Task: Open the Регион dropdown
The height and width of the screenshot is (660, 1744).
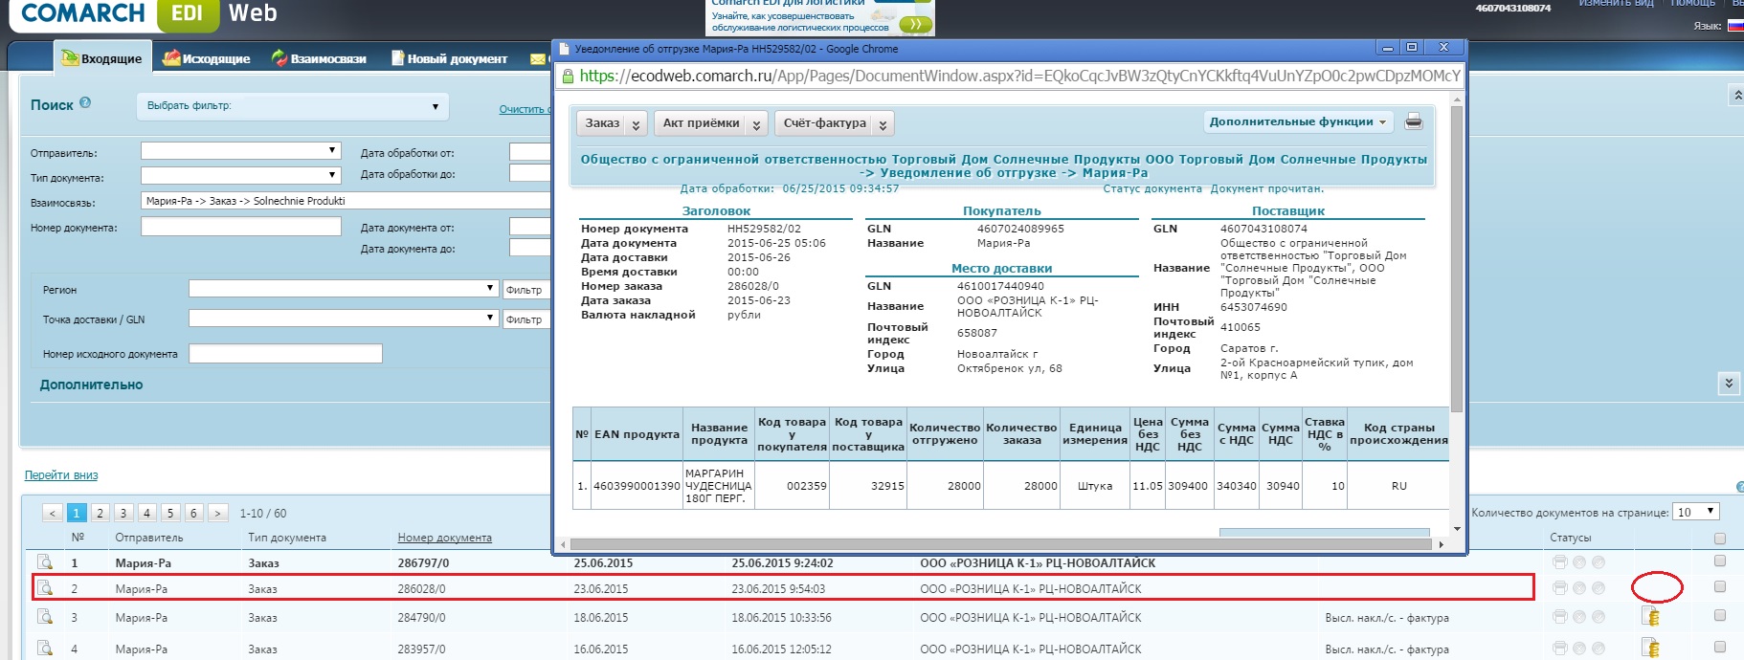Action: tap(344, 288)
